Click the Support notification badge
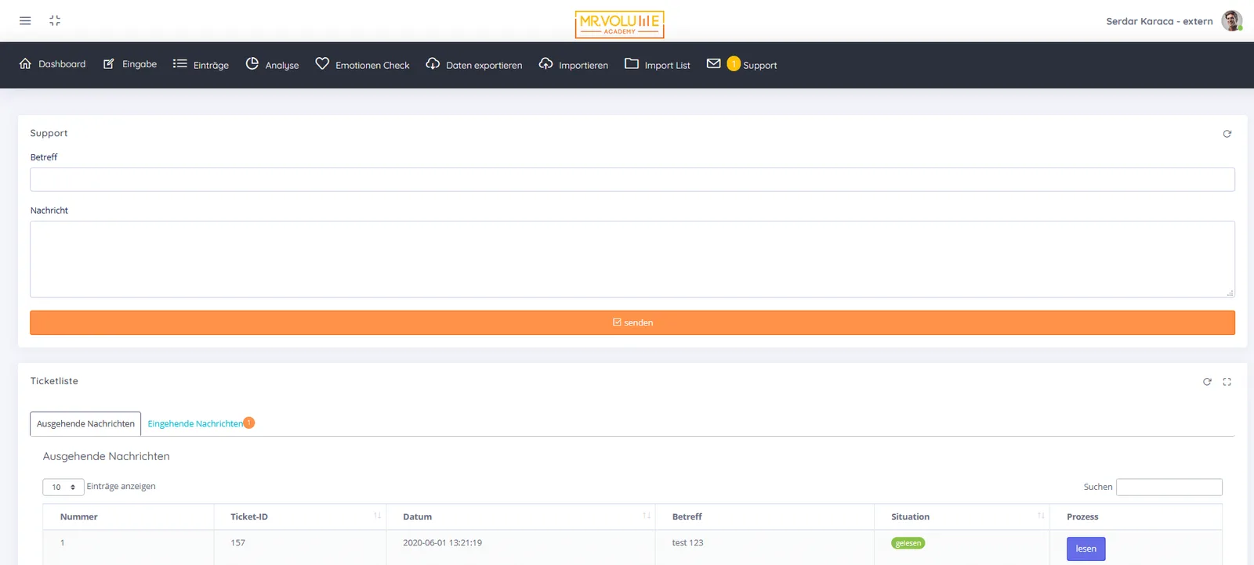This screenshot has width=1254, height=565. point(734,63)
